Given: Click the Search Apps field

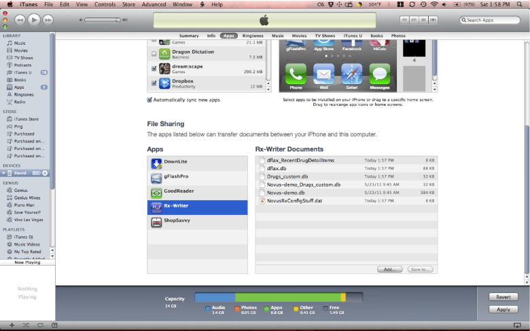Looking at the screenshot, I should point(492,20).
